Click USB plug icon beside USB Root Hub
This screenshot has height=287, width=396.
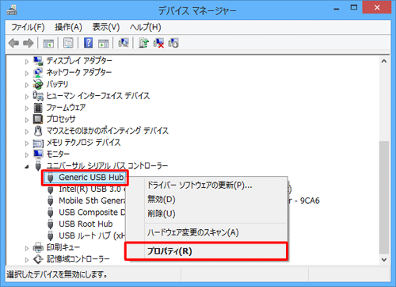pyautogui.click(x=51, y=224)
